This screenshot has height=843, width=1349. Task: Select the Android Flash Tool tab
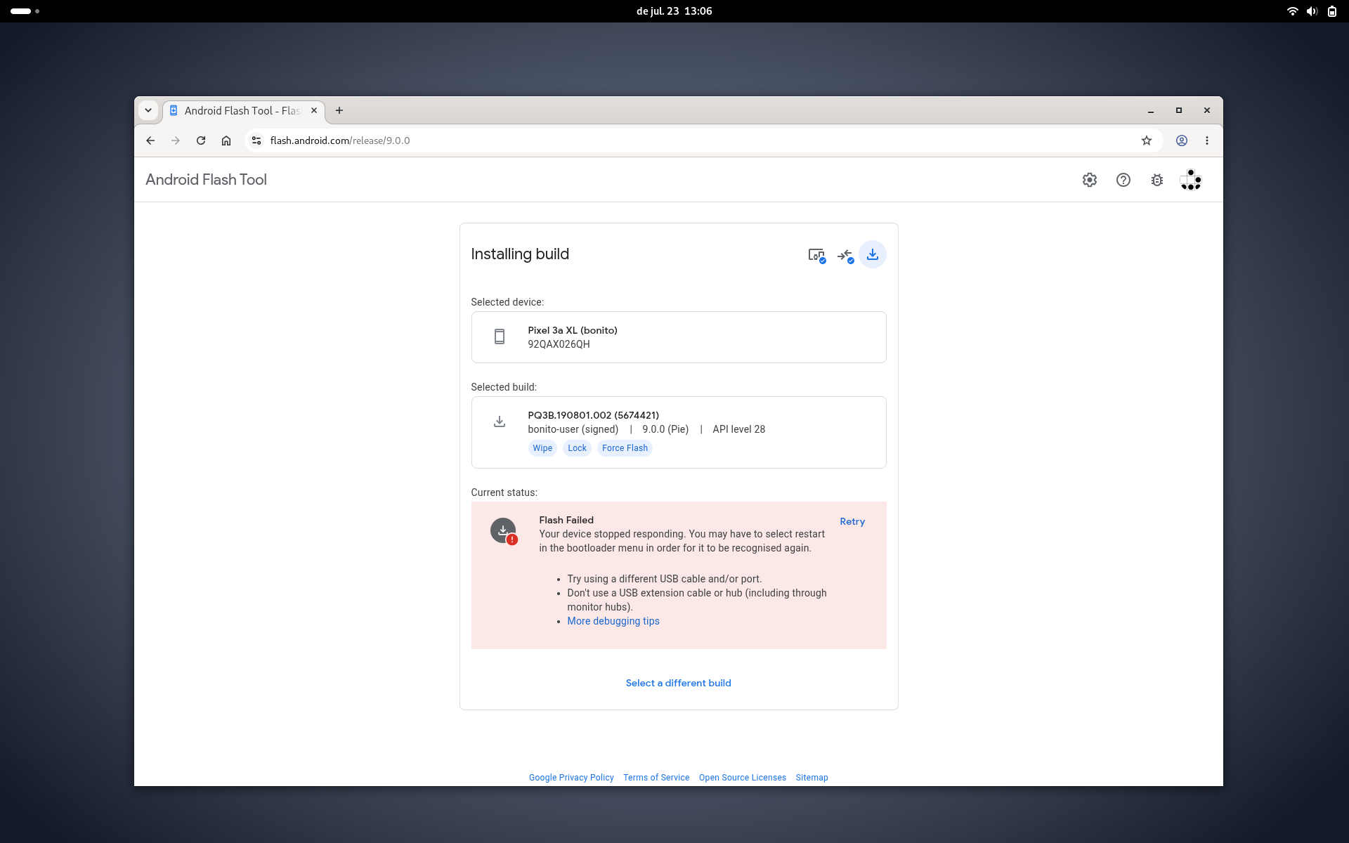243,111
